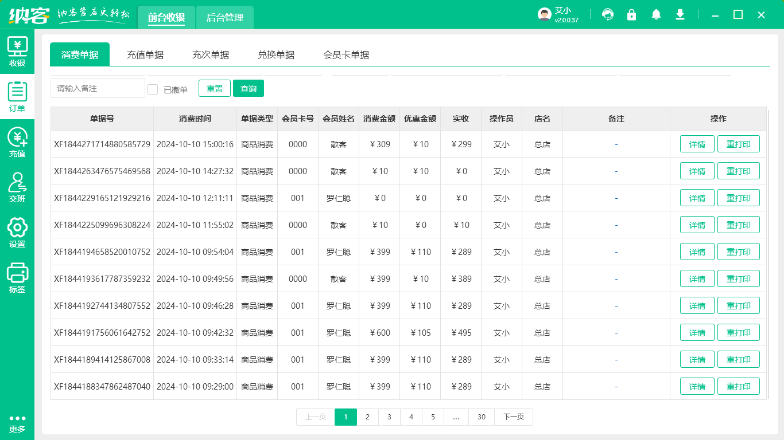Viewport: 784px width, 440px height.
Task: Open the 收银 cashier sidebar icon
Action: [17, 50]
